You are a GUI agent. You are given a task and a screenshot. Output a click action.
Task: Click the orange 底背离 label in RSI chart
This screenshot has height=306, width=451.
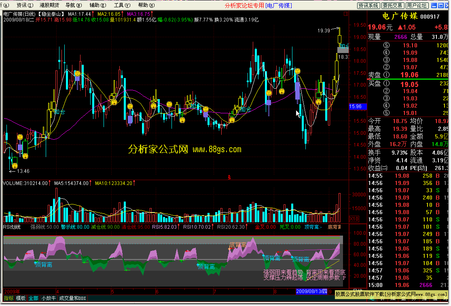(238, 245)
